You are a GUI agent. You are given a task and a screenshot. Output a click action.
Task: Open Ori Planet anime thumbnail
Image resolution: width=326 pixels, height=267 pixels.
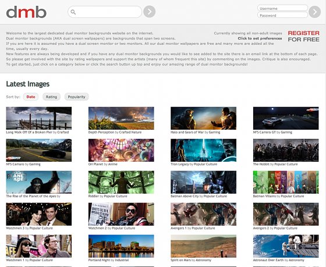tap(121, 150)
